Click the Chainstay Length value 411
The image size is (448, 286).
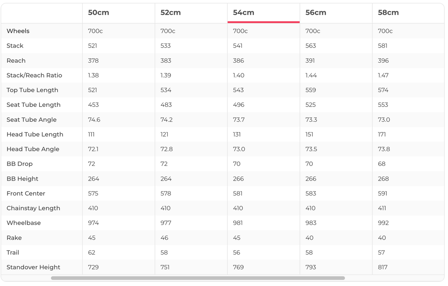[382, 208]
